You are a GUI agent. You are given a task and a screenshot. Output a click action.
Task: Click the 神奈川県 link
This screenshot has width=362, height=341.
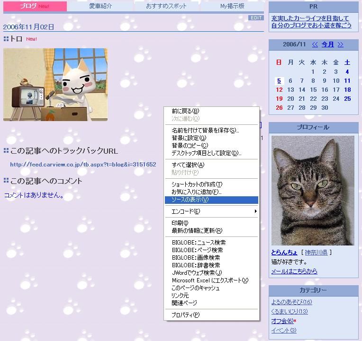pyautogui.click(x=316, y=252)
